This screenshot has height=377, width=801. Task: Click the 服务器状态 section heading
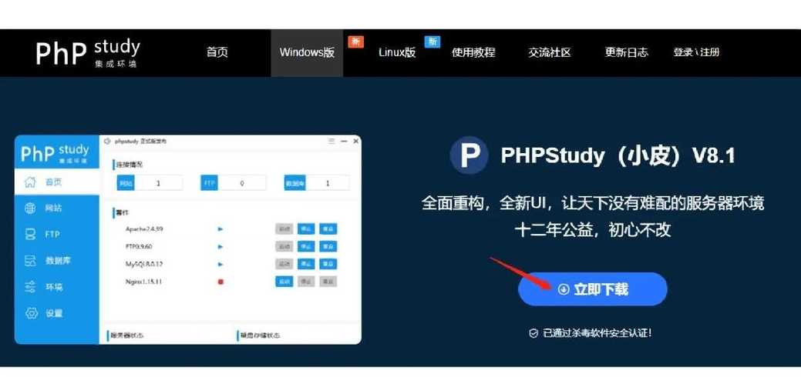[126, 335]
